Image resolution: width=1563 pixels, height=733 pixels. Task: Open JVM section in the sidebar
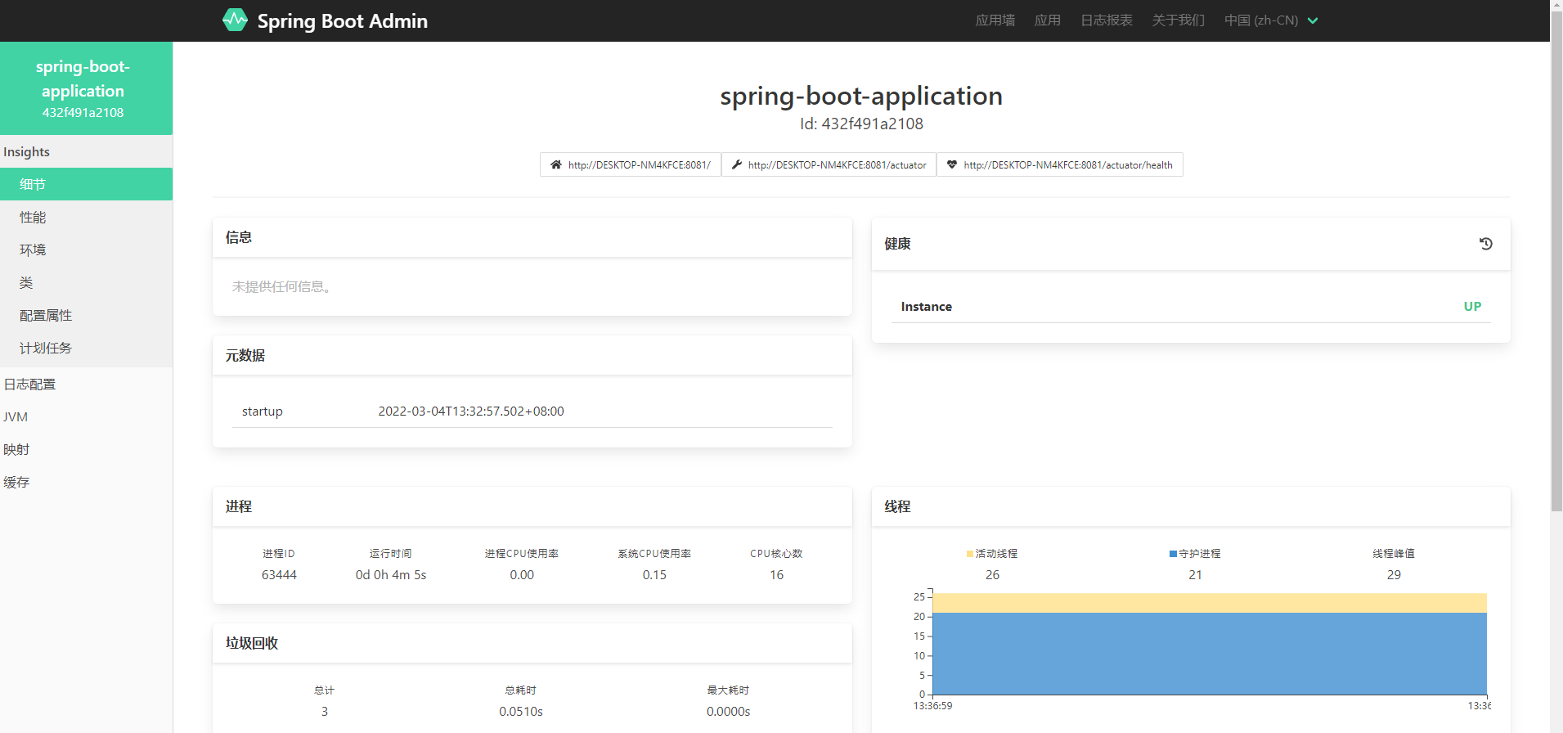(86, 416)
